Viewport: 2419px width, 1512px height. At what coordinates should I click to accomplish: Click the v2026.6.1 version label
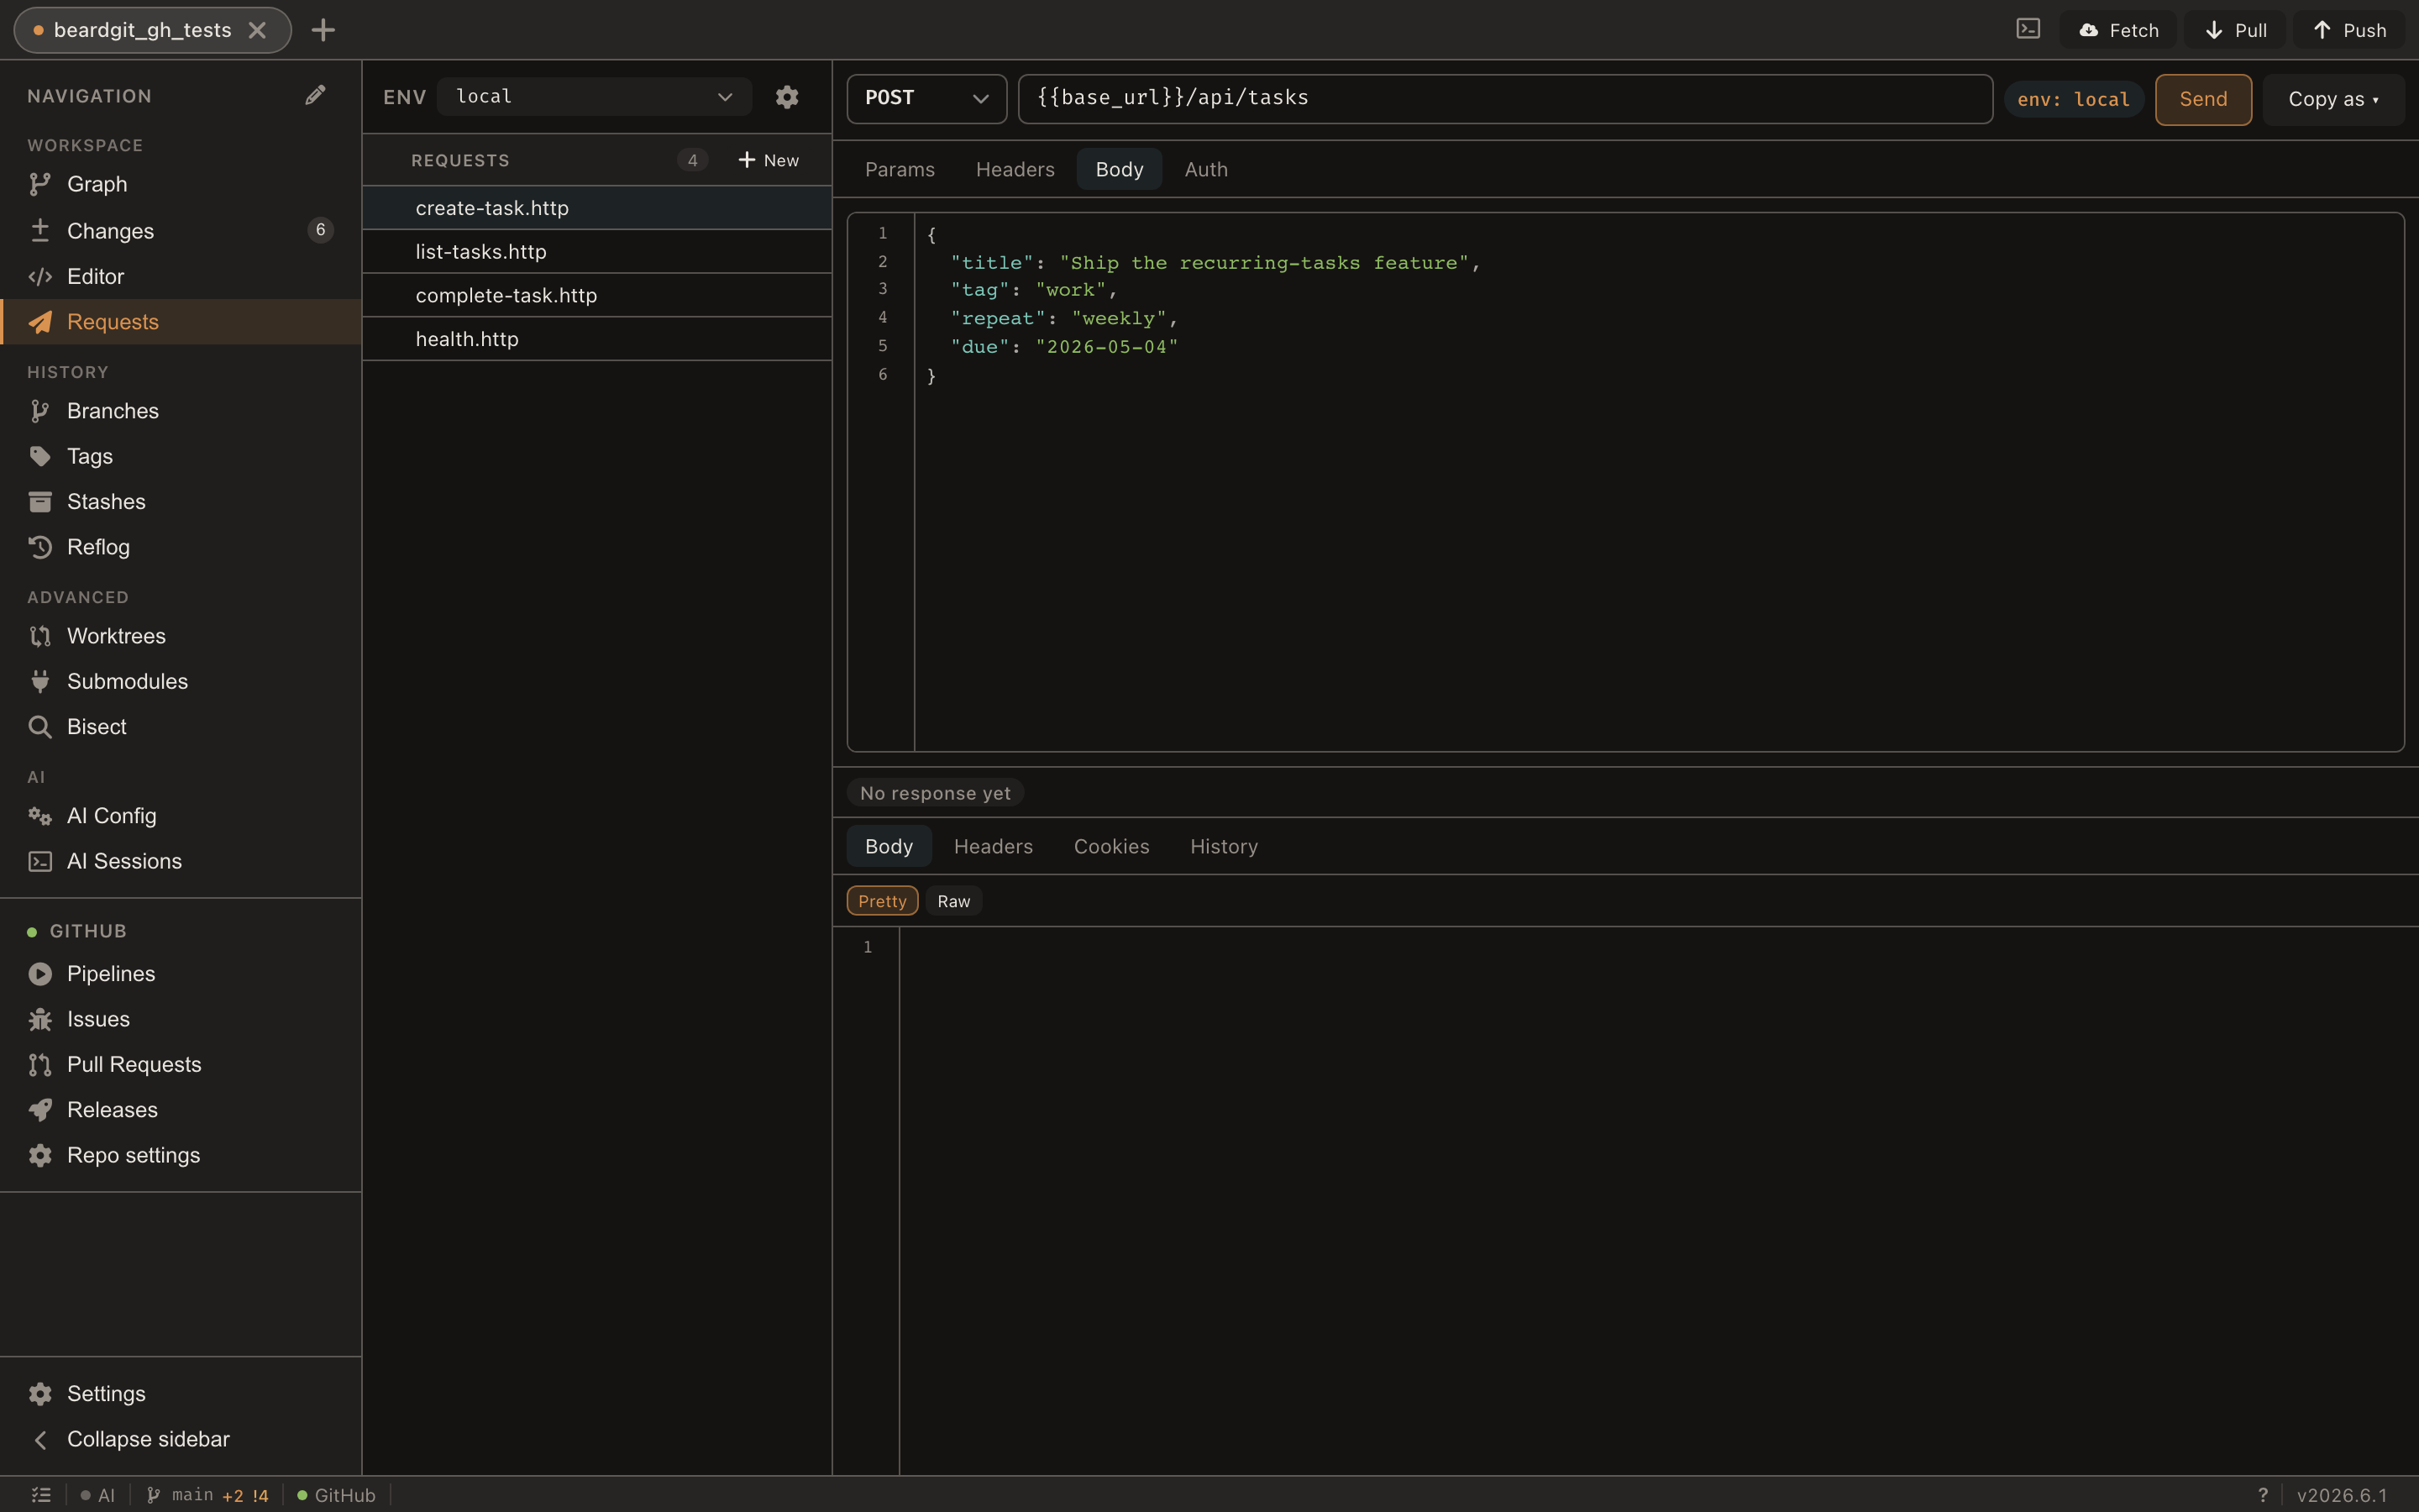(2342, 1495)
